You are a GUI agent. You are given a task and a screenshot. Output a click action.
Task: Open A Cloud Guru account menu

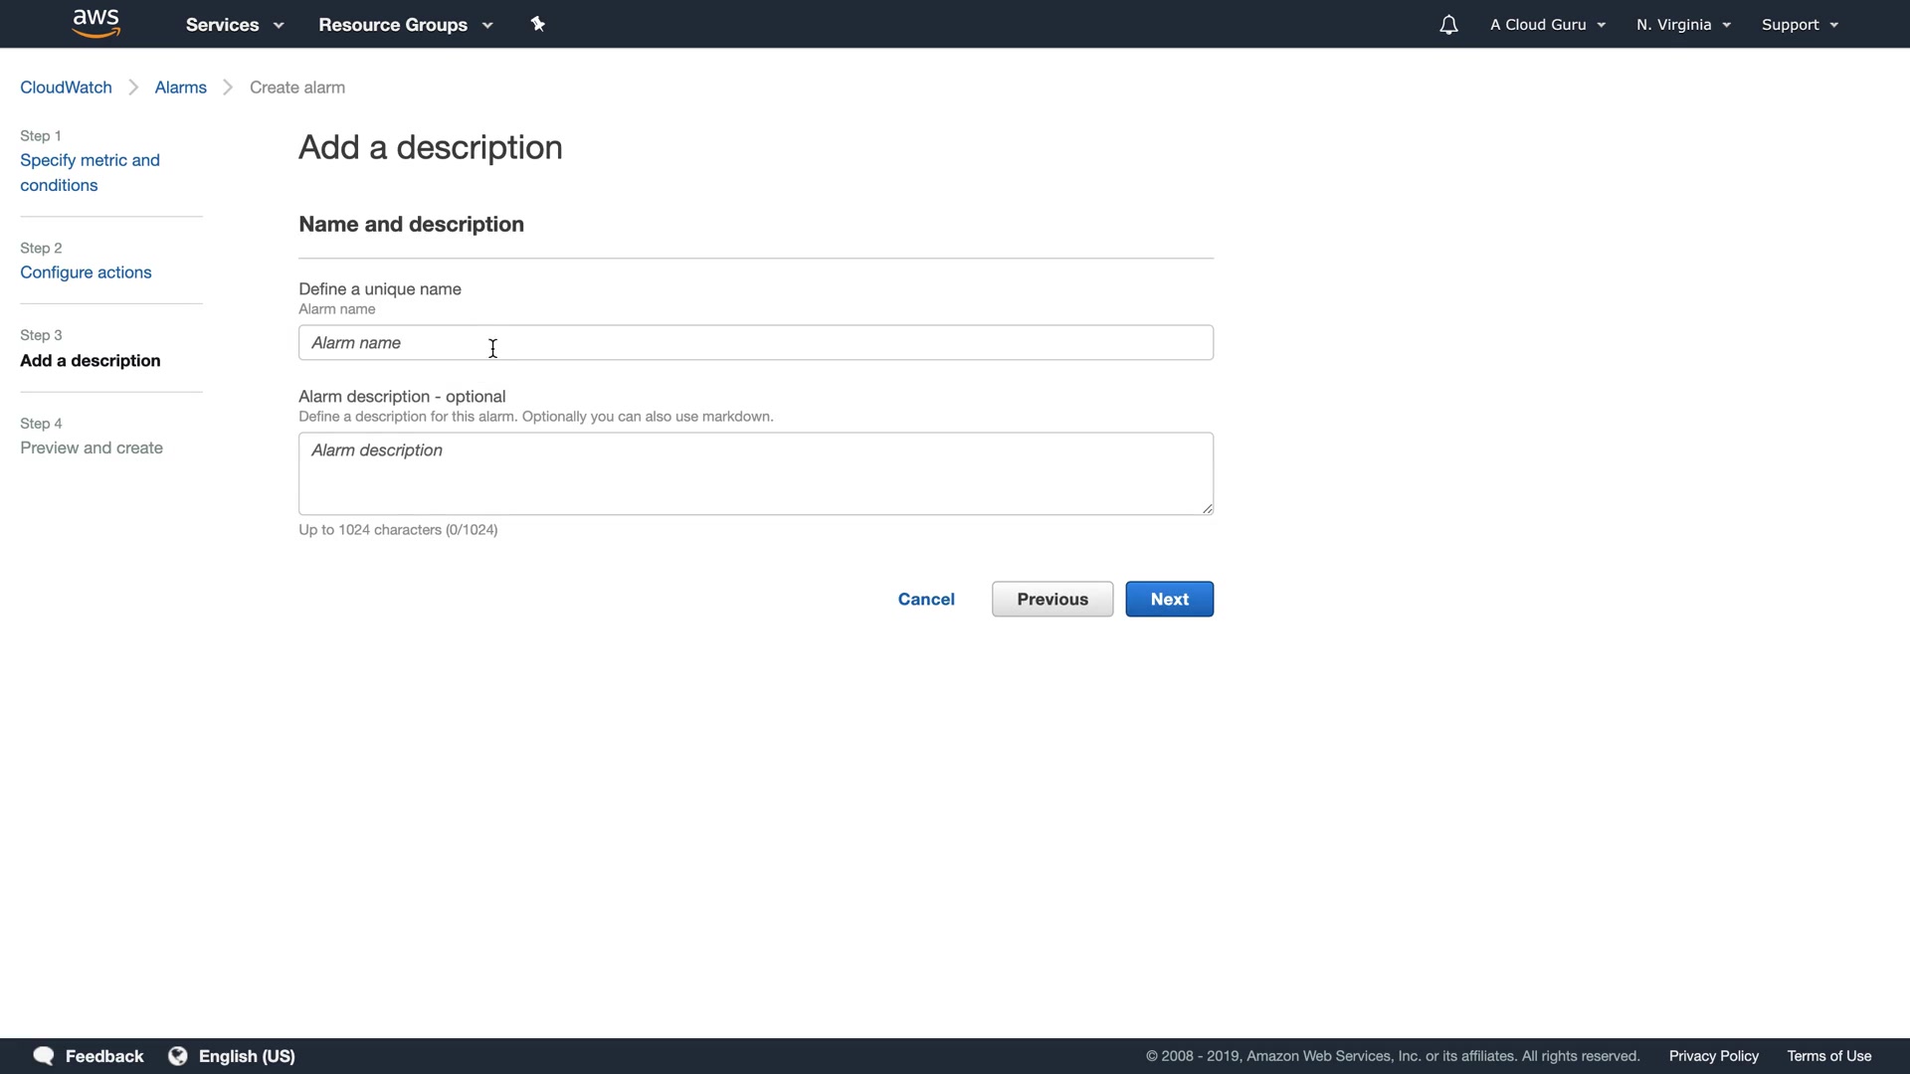(x=1548, y=25)
